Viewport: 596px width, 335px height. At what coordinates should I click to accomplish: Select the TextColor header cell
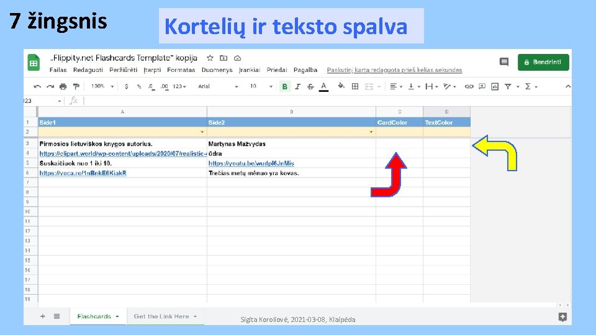(x=446, y=123)
